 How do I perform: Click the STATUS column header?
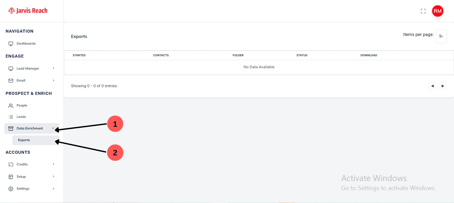(x=302, y=55)
